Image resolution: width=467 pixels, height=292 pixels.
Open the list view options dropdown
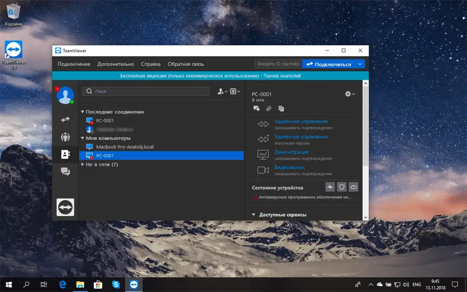pyautogui.click(x=235, y=92)
